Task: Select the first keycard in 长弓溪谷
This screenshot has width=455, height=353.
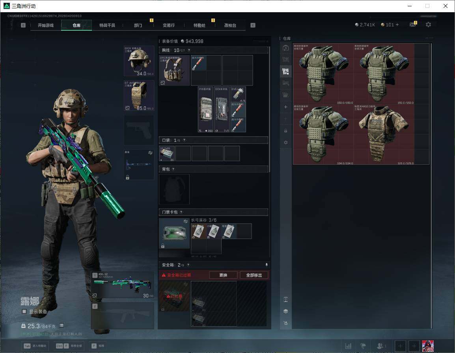Action: [x=198, y=231]
